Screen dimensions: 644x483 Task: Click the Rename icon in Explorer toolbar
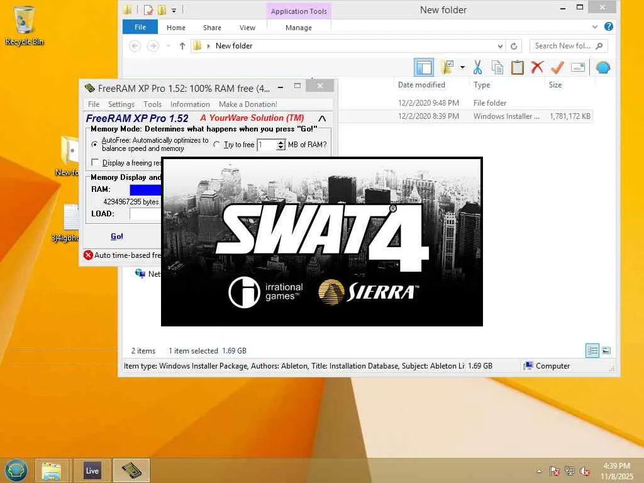[578, 67]
